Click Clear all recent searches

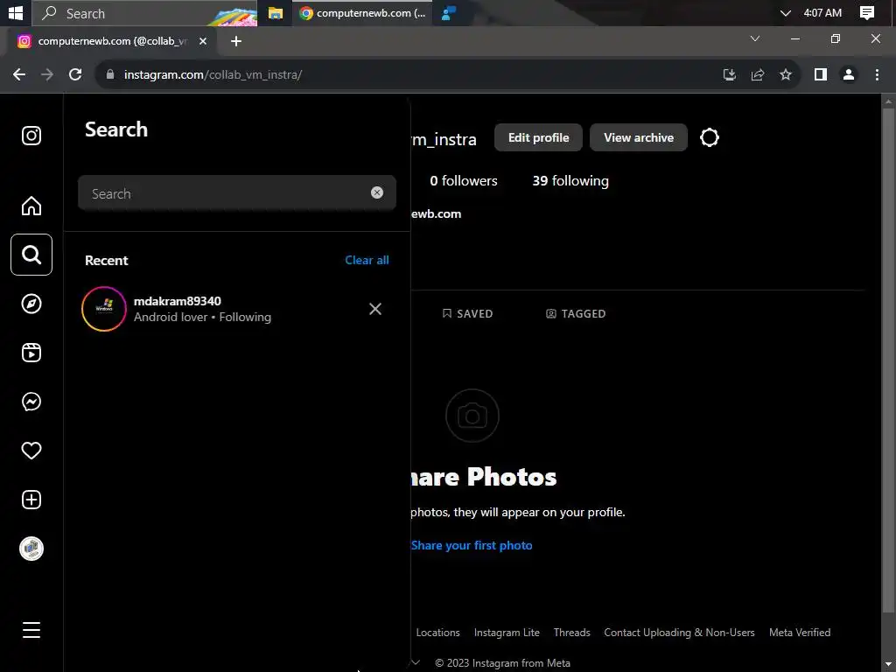click(367, 260)
